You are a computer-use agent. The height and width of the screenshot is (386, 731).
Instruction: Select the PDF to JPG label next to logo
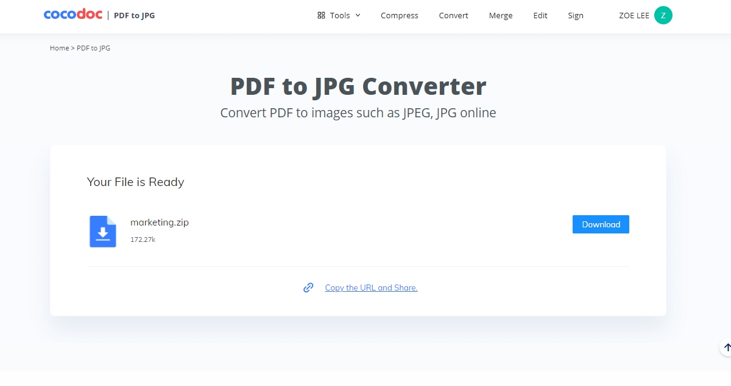click(x=133, y=15)
